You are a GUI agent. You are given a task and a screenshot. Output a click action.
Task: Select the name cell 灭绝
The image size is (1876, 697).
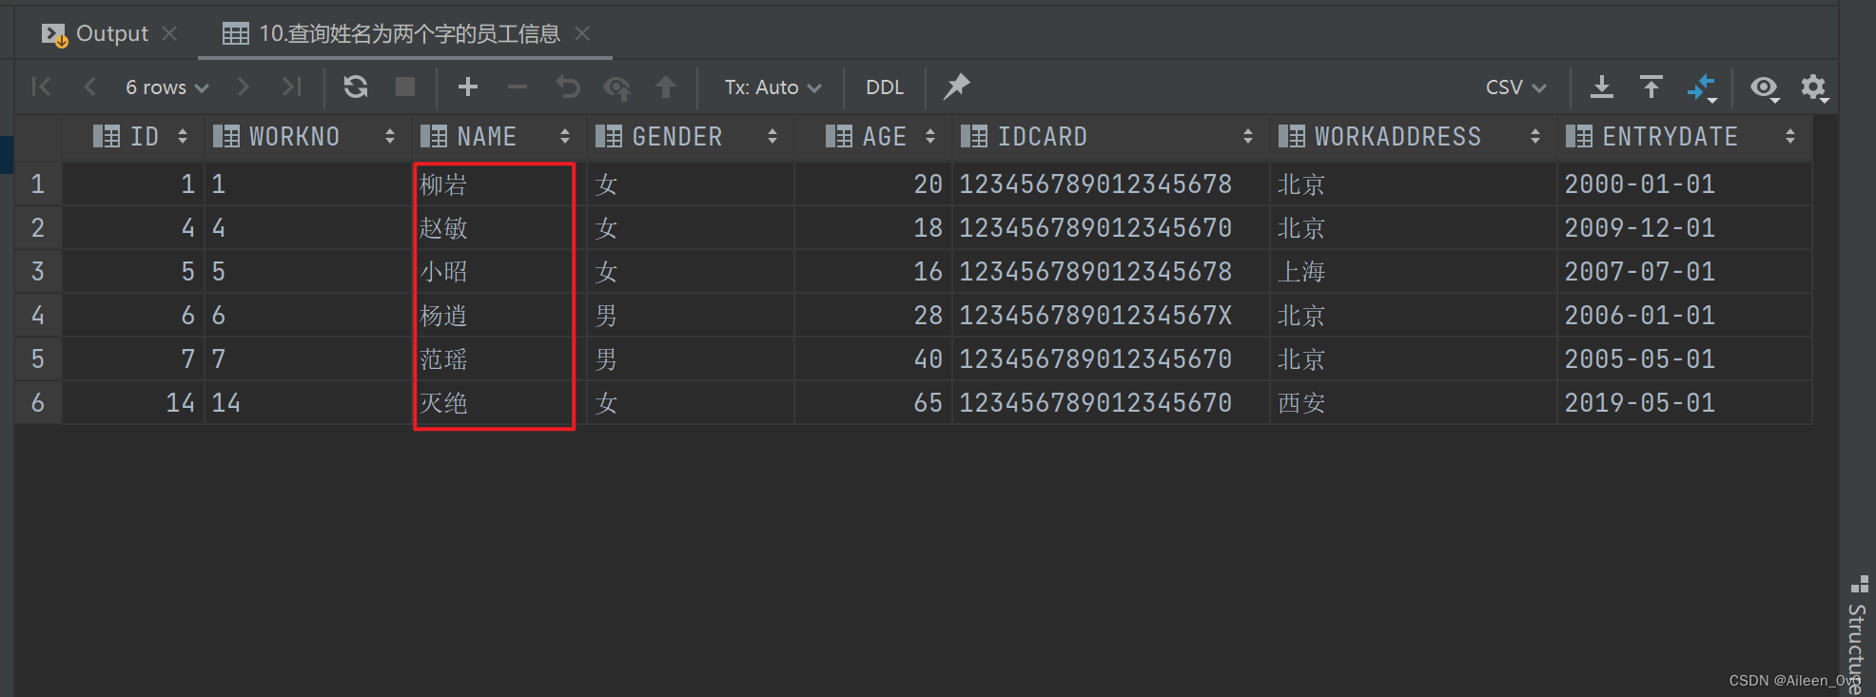pos(498,403)
